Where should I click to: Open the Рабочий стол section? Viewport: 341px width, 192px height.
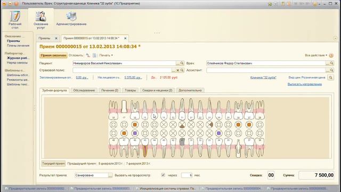pos(15,20)
